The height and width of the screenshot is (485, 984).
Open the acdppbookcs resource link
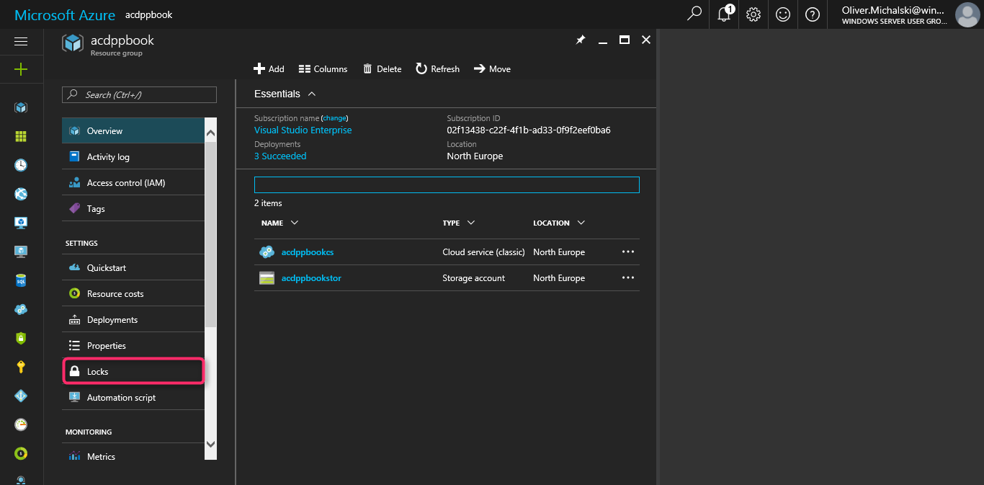point(308,252)
